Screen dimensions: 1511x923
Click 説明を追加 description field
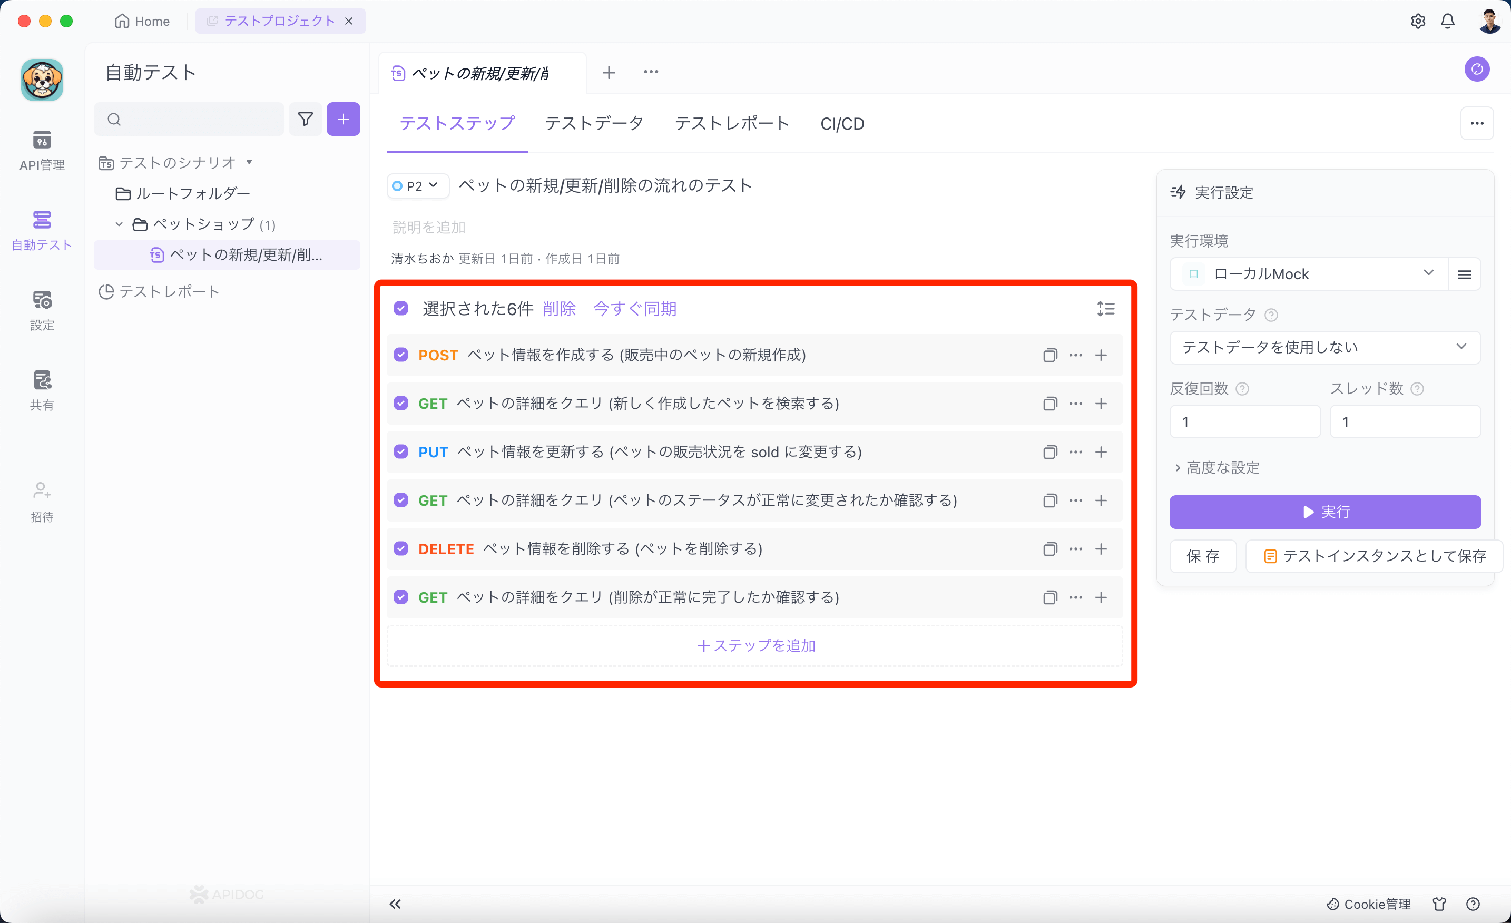point(429,227)
